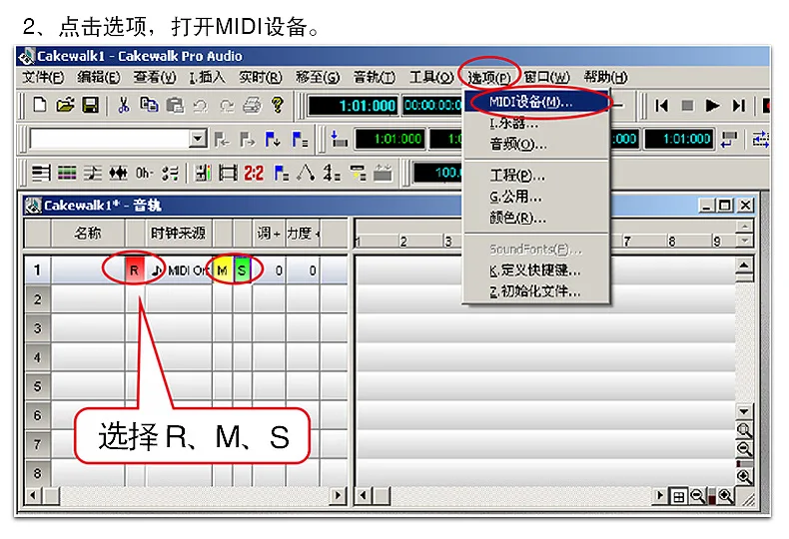Copy with the two-pages toolbar icon
Image resolution: width=789 pixels, height=539 pixels.
tap(149, 105)
